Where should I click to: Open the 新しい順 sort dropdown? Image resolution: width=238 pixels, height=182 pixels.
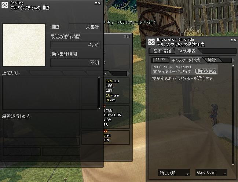(174, 172)
